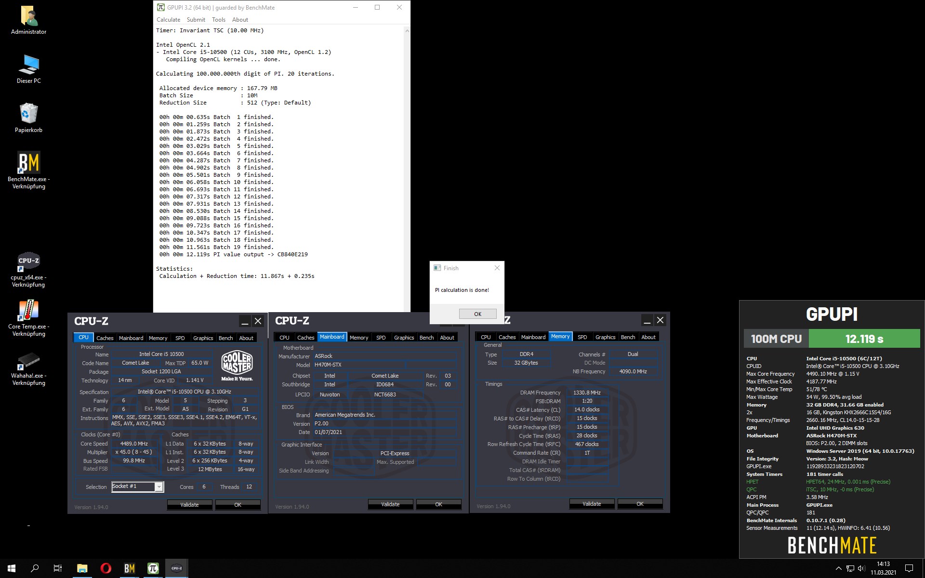Click the scroll-up arrow in GPUPI log
This screenshot has width=925, height=578.
[x=407, y=31]
